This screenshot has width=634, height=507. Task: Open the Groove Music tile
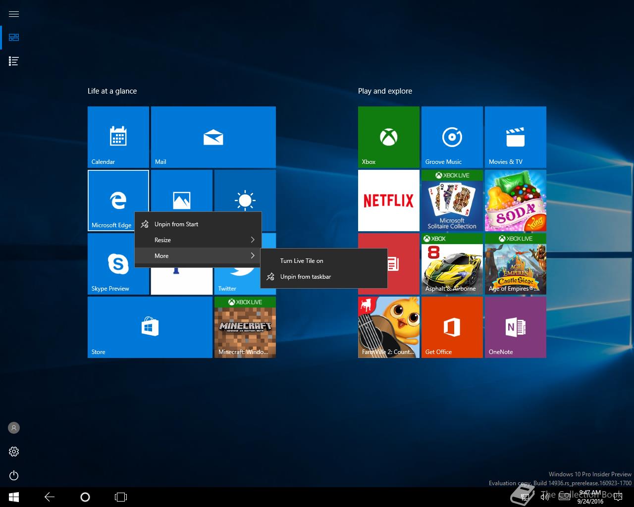coord(452,137)
